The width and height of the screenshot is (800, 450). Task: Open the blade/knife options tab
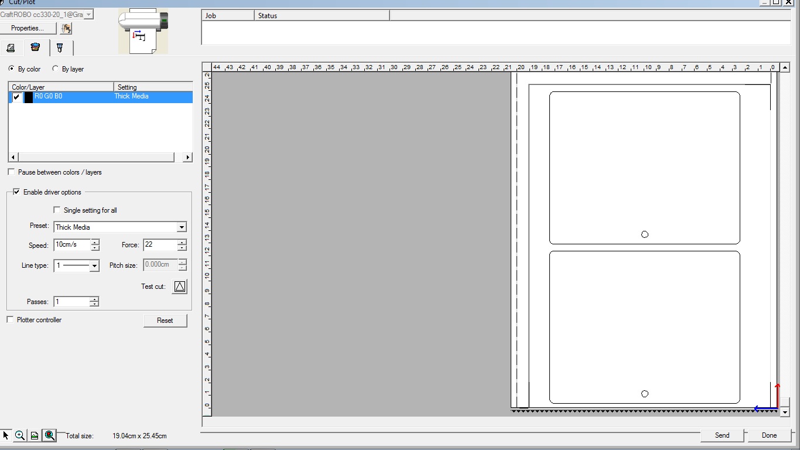(x=60, y=48)
